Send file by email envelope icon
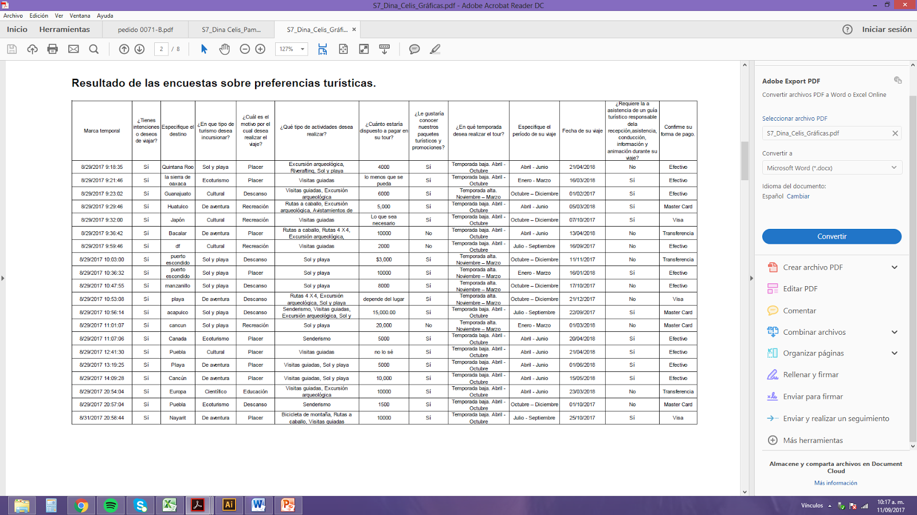Screen dimensions: 917x515 [x=73, y=49]
